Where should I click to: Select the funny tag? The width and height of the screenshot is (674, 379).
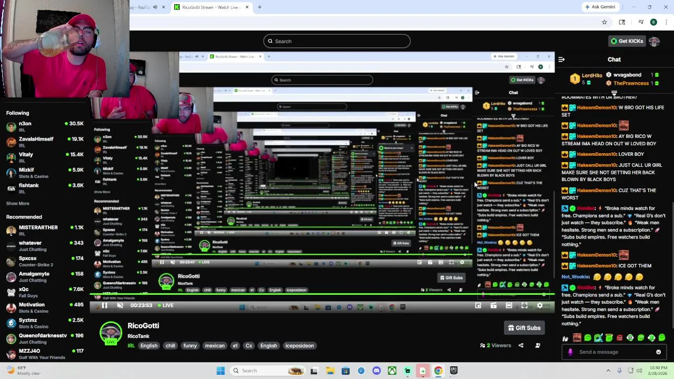point(190,346)
